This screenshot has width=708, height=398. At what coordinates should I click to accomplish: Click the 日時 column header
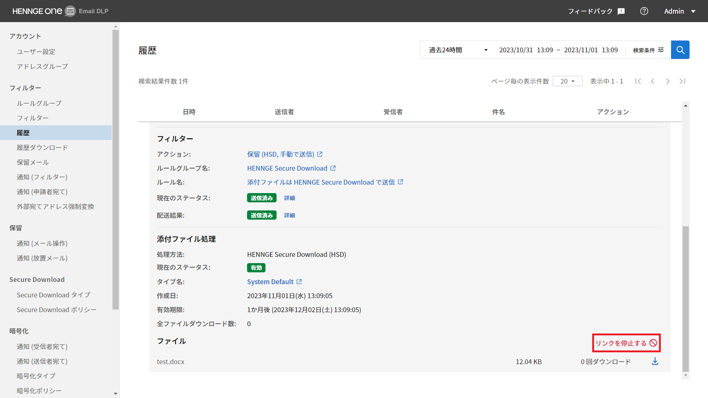click(x=189, y=112)
